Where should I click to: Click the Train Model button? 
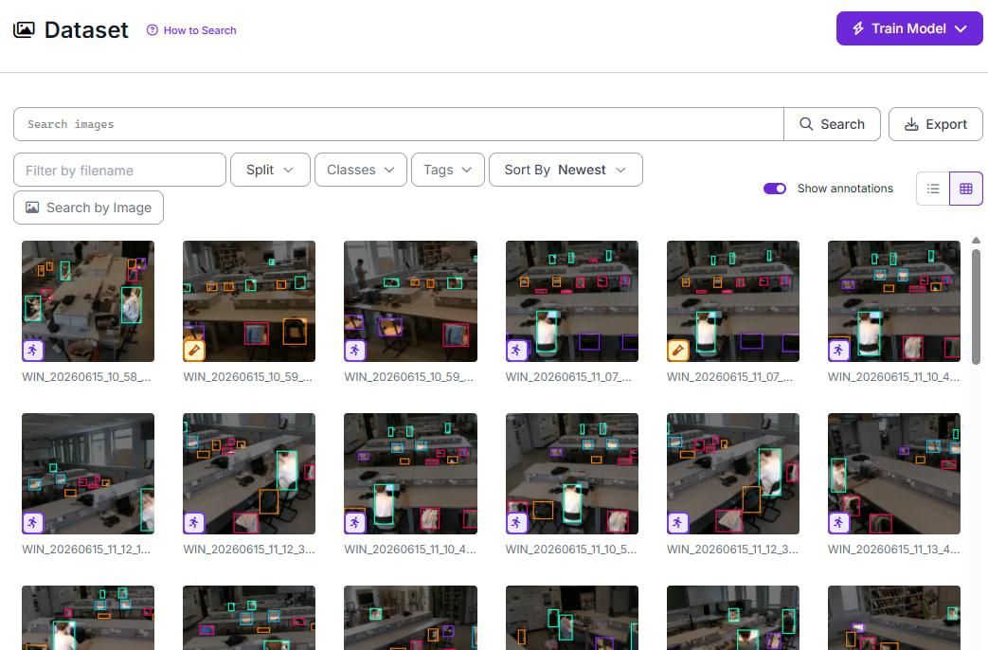pos(909,28)
